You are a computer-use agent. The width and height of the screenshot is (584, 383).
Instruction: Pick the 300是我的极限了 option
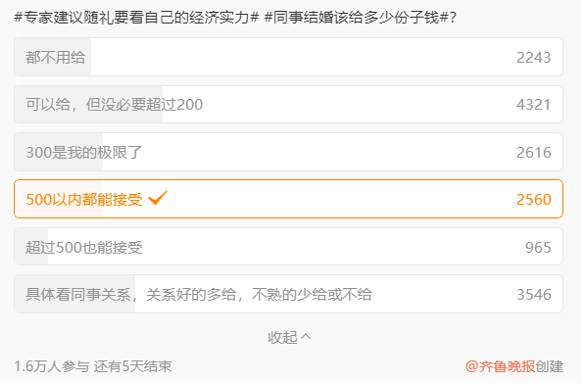click(288, 152)
